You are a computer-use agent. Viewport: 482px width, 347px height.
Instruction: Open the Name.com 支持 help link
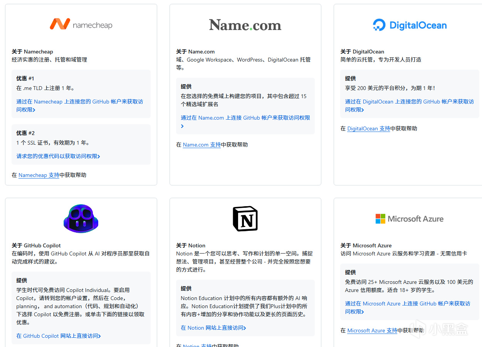[x=202, y=145]
